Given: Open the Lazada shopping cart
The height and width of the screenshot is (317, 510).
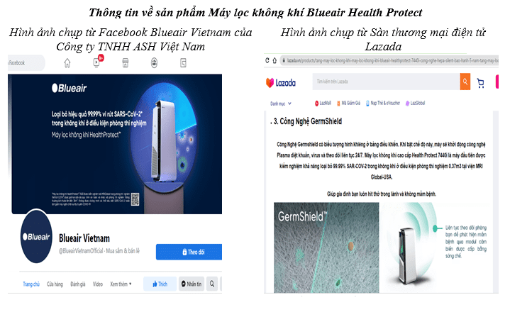Looking at the screenshot, I should click(480, 83).
